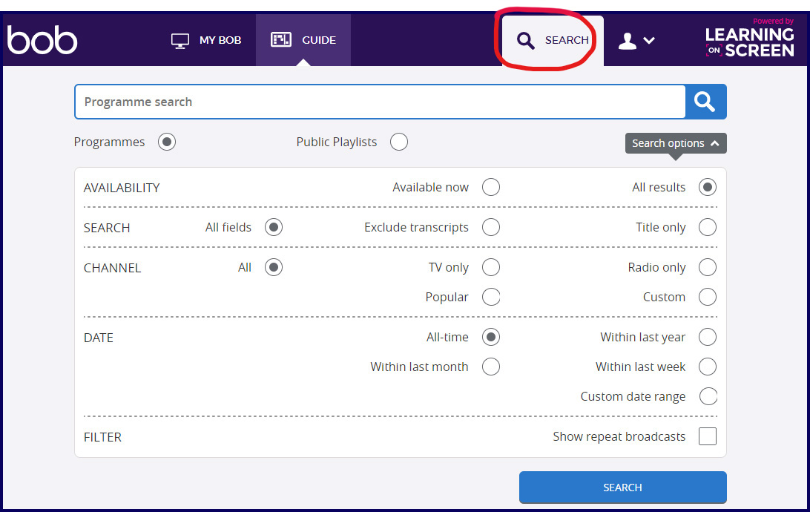Choose TV only channel filter
This screenshot has width=810, height=512.
coord(490,267)
